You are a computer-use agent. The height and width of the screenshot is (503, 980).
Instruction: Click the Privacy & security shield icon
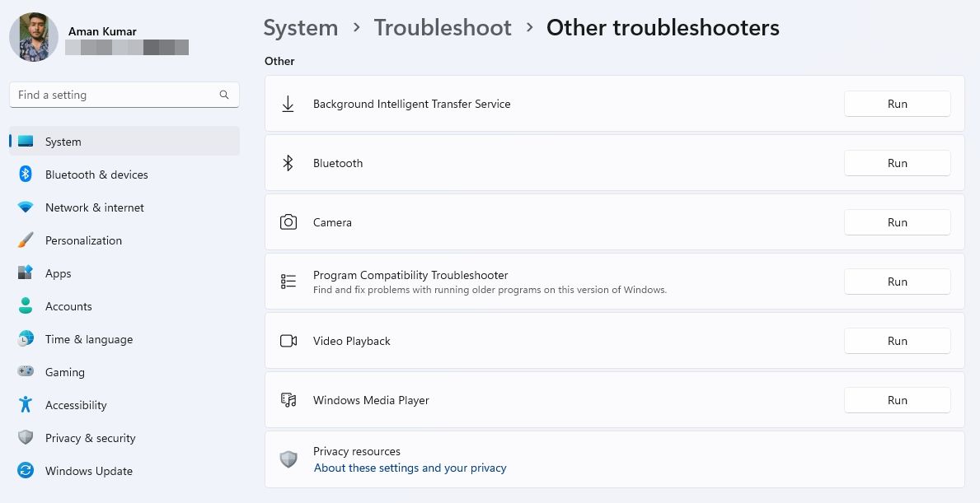click(x=26, y=438)
